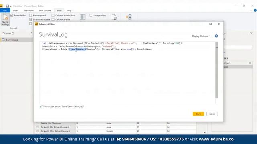Viewport: 257px width, 144px height.
Task: Open the Add Column ribbon tab
Action: click(45, 10)
